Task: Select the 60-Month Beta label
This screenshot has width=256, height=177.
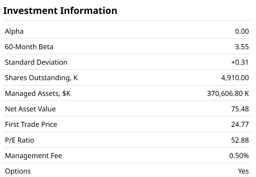Action: 29,47
